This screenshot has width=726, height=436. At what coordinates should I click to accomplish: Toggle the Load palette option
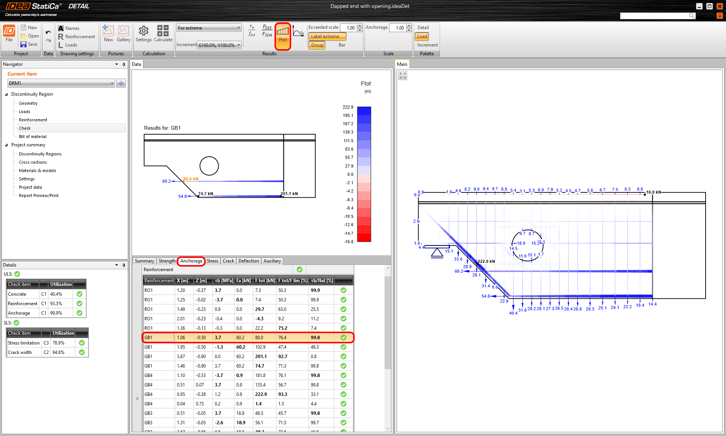pos(422,36)
